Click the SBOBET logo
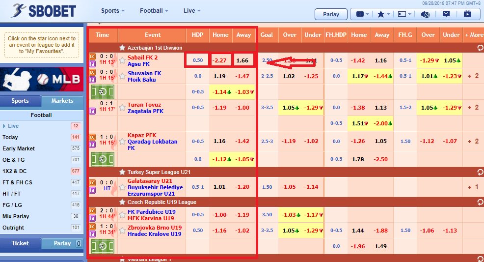484x262 pixels. click(44, 11)
